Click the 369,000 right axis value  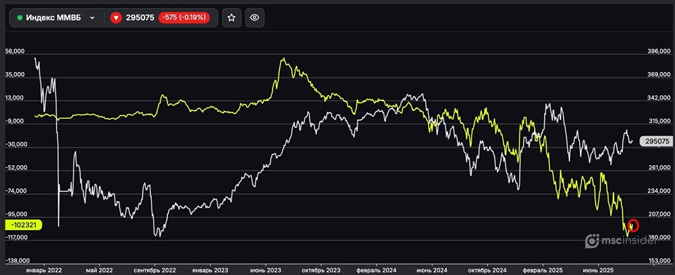point(659,75)
